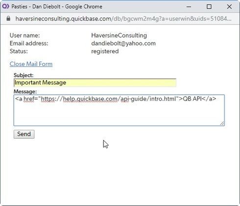Viewport: 240px width, 206px height.
Task: Click the haversineconsulting.quickbase.com address text
Action: [63, 19]
